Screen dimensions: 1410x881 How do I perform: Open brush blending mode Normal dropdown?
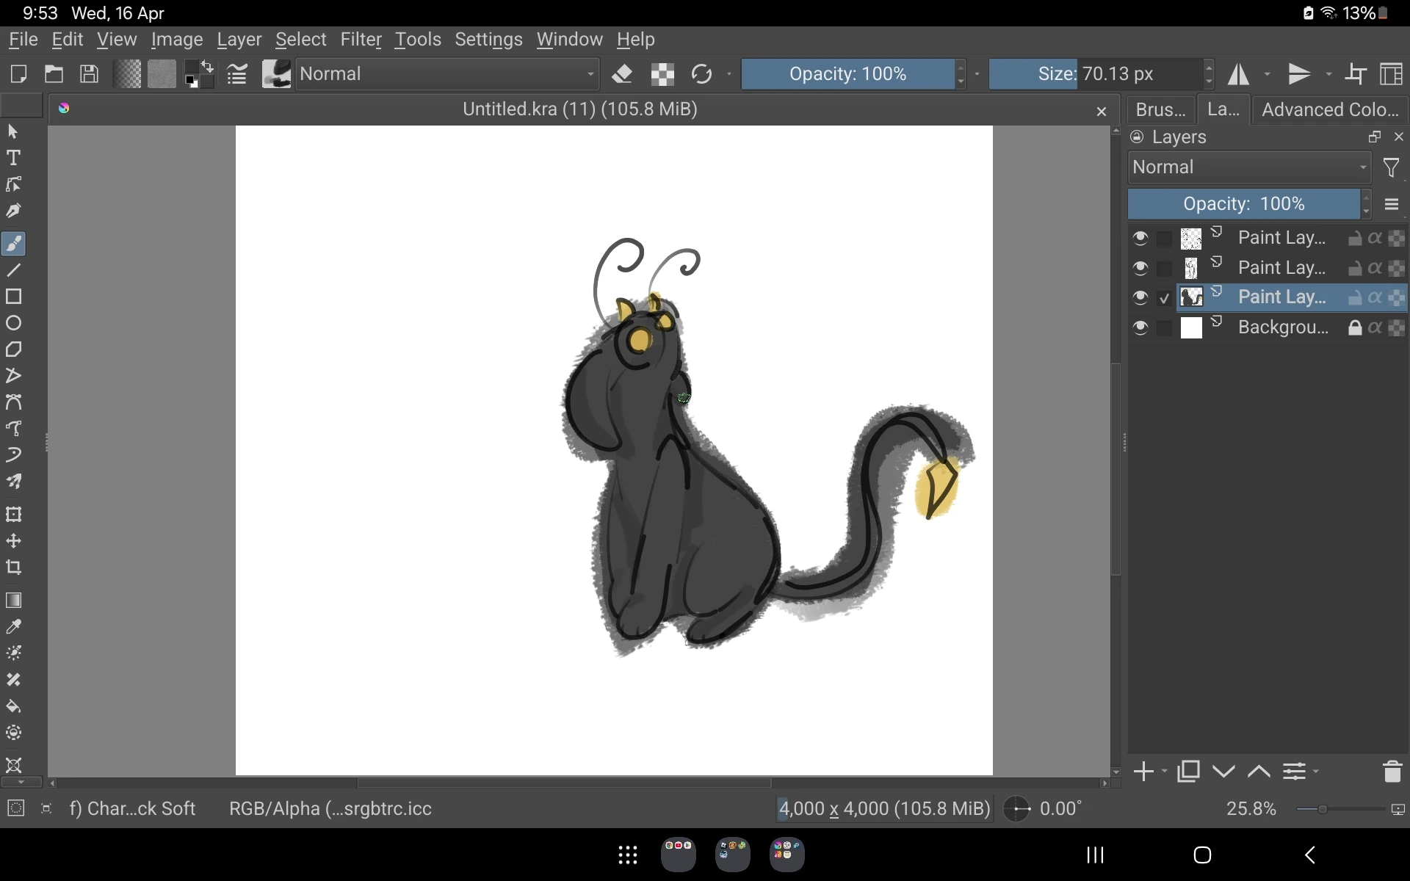coord(447,74)
